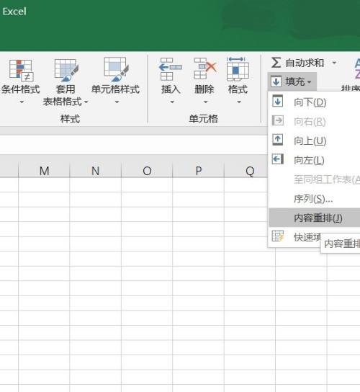Click the Conditional Formatting (条件格式) icon
The image size is (360, 392).
(x=21, y=70)
